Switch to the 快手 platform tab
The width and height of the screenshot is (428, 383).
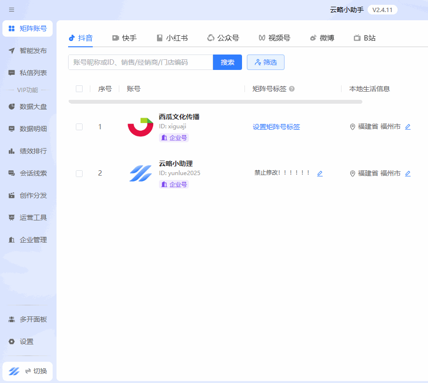click(x=124, y=38)
